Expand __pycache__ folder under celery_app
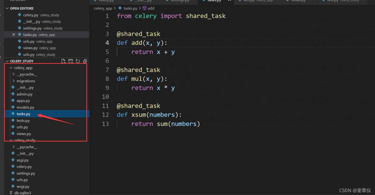 [x=13, y=74]
